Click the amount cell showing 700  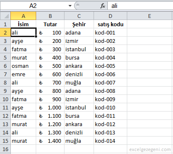pos(50,82)
